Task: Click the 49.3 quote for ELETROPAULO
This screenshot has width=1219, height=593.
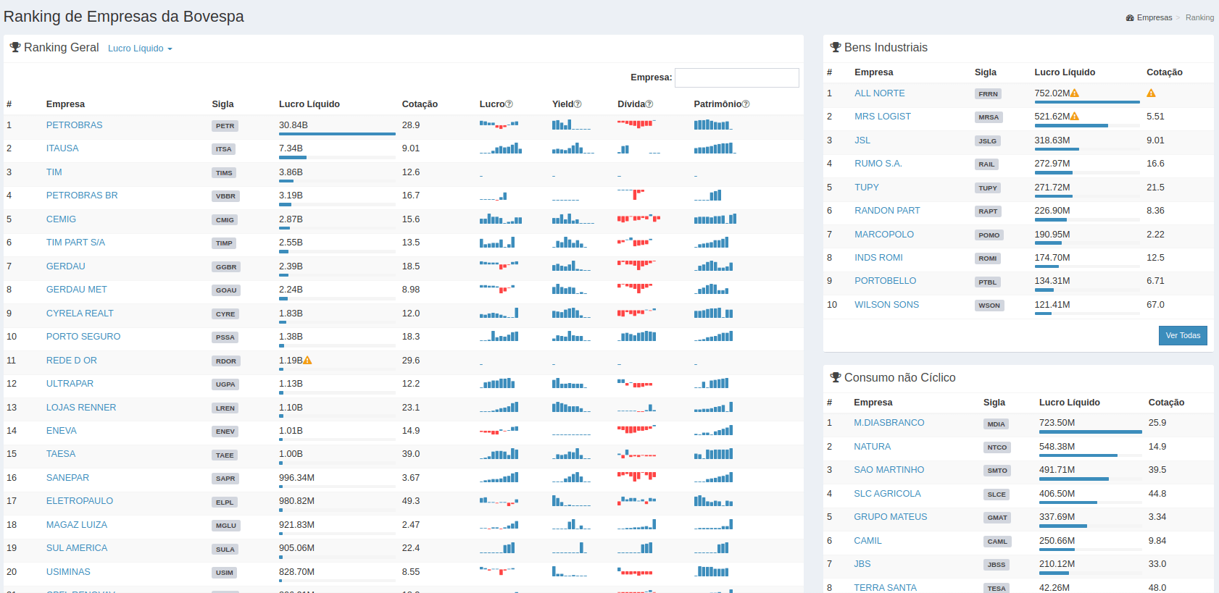Action: tap(411, 501)
